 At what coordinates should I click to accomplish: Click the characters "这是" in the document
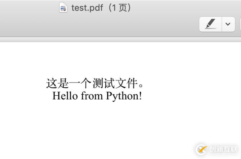[58, 83]
